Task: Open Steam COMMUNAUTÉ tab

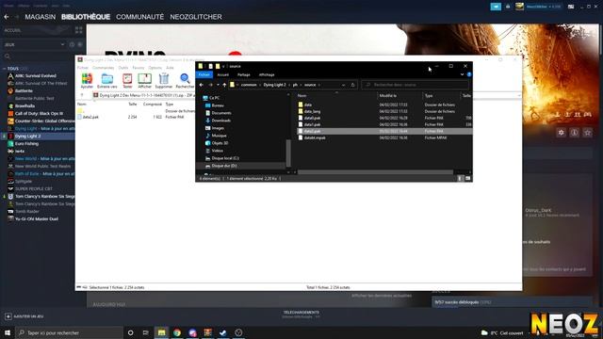Action: [x=140, y=17]
